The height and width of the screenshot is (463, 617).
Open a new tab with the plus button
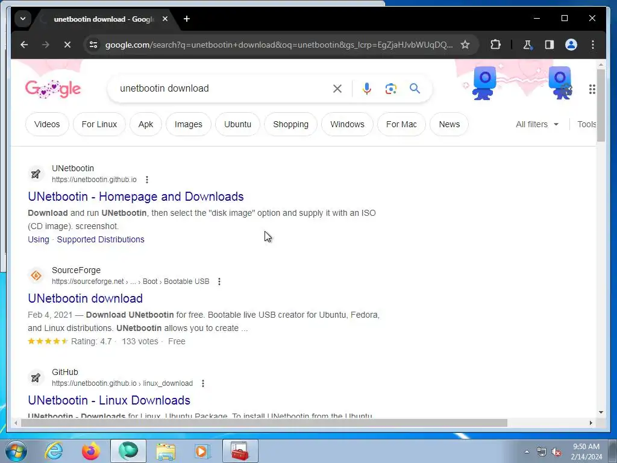coord(187,19)
